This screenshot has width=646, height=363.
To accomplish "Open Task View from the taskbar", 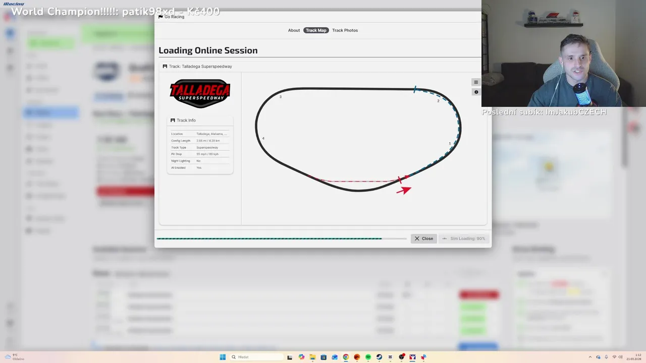I will [x=290, y=357].
